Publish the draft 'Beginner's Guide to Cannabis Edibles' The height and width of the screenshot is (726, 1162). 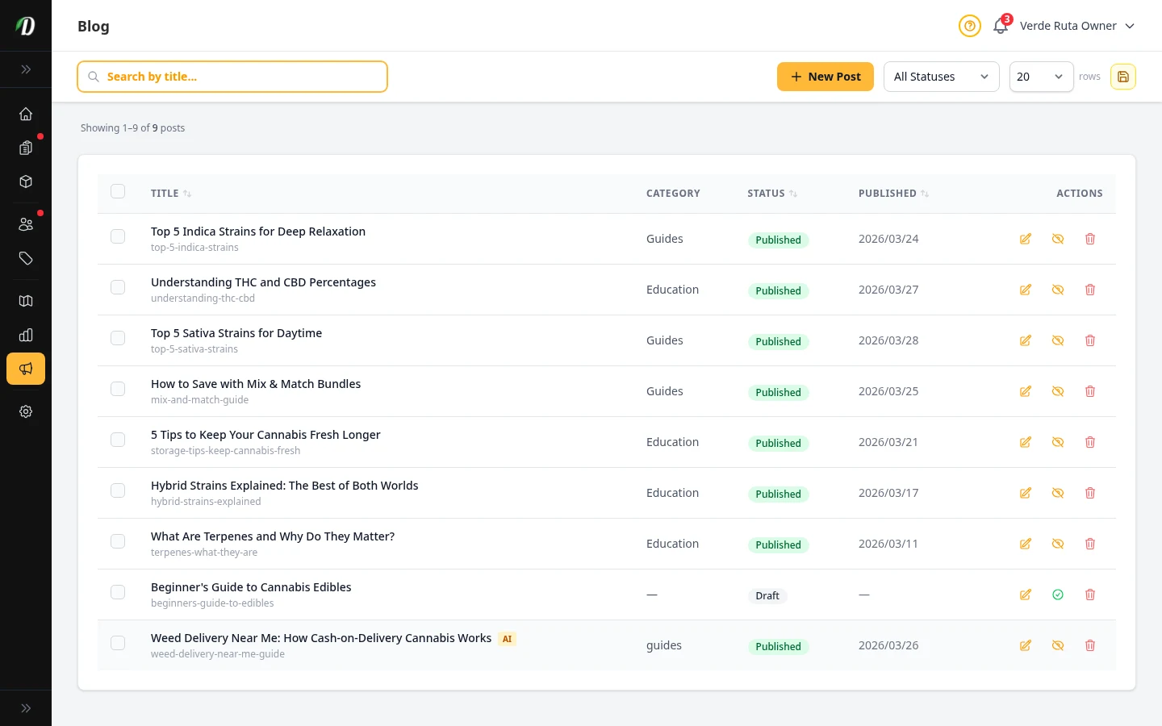(x=1058, y=595)
